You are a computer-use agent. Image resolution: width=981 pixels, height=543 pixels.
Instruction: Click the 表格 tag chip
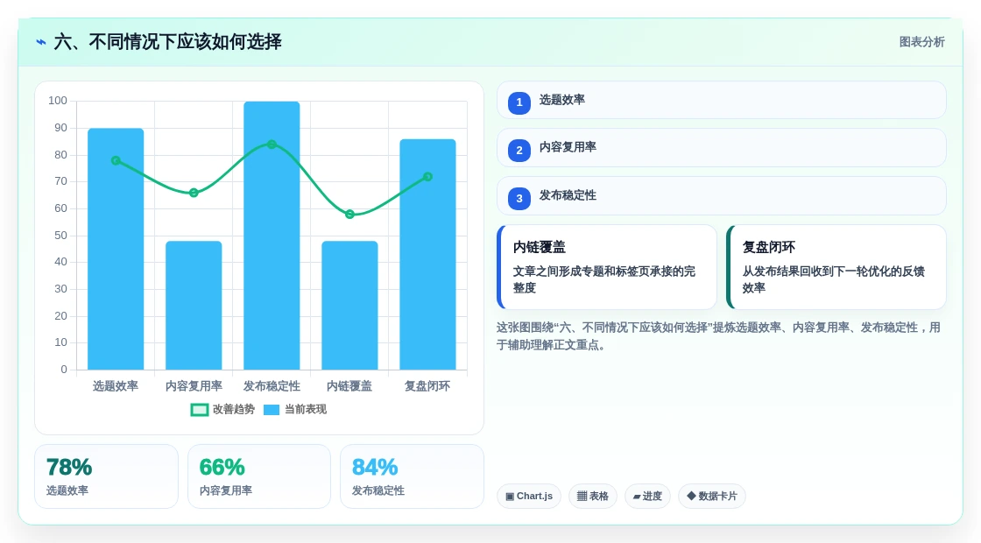click(x=592, y=496)
